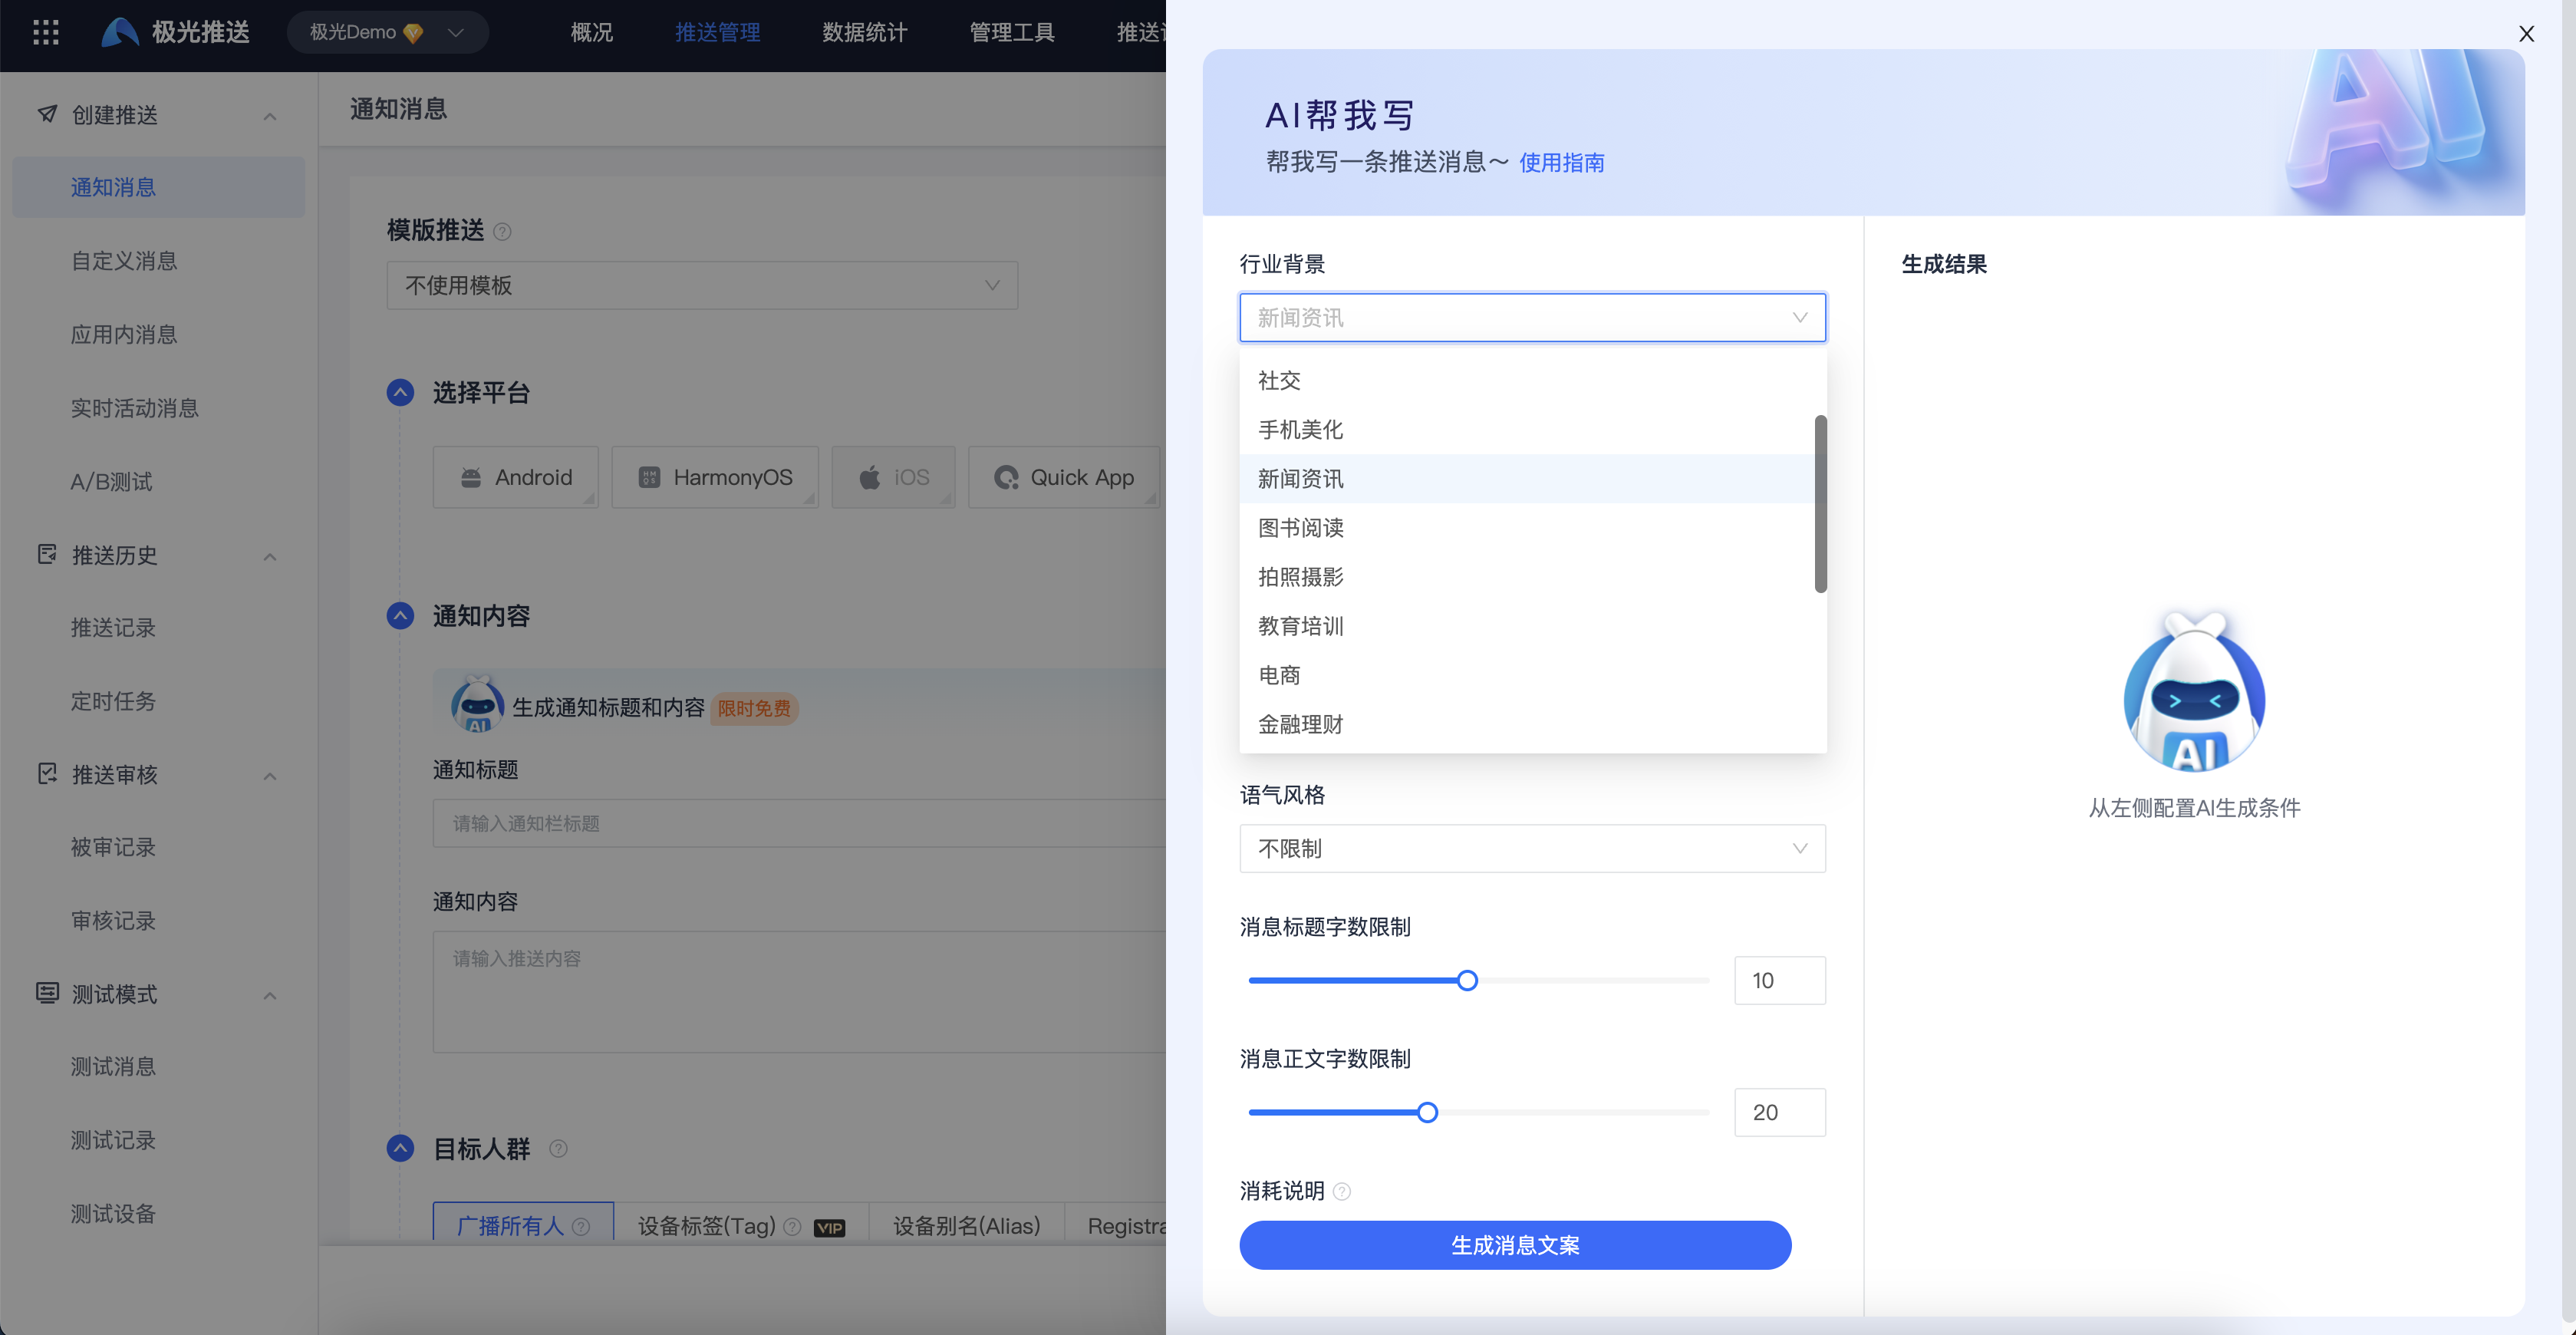Open the 不使用模板 template dropdown

(x=702, y=285)
